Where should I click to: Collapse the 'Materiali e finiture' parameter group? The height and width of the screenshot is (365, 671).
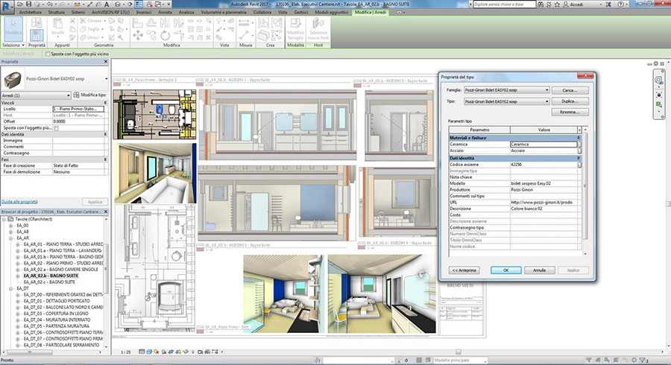pyautogui.click(x=579, y=138)
